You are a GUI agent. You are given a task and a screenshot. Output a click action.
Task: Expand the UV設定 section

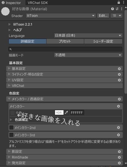point(64,80)
